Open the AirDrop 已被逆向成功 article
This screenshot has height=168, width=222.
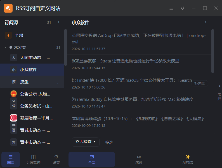coord(139,42)
